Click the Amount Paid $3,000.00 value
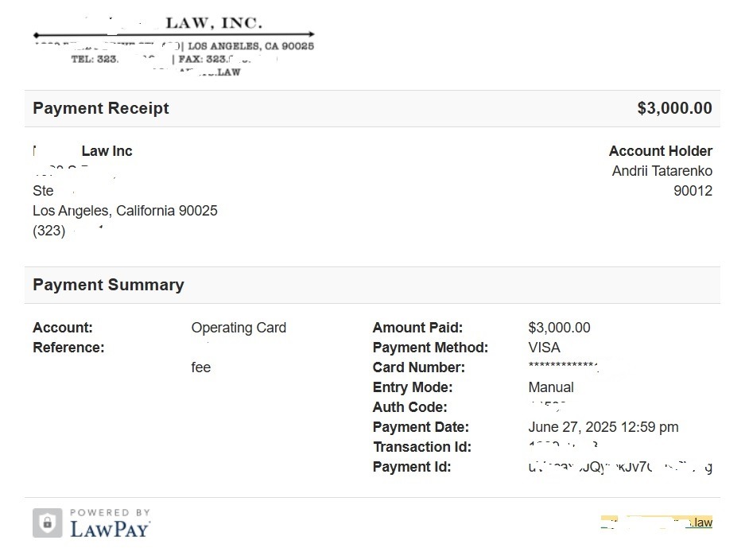The height and width of the screenshot is (548, 745). tap(559, 328)
